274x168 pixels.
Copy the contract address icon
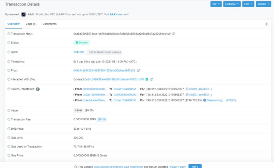(x=152, y=79)
